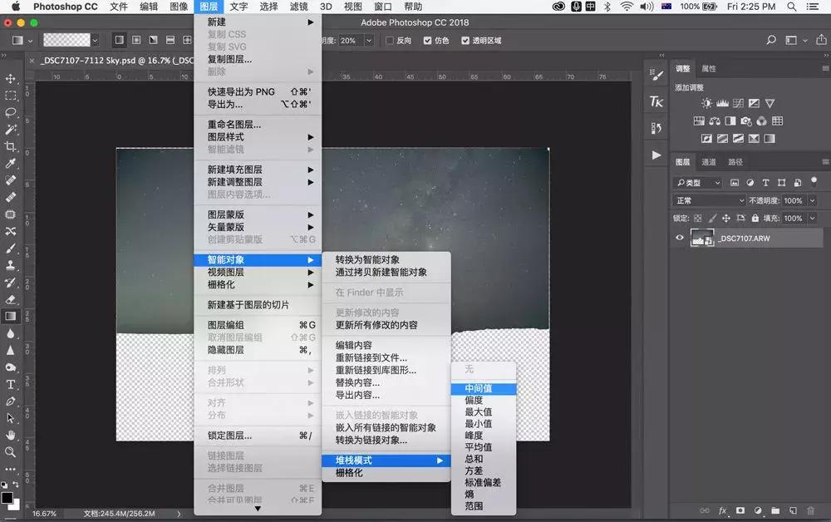The height and width of the screenshot is (522, 831).
Task: Open the 类型 layer filter dropdown
Action: 696,182
